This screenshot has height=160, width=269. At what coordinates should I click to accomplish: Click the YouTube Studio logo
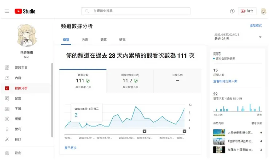[25, 11]
